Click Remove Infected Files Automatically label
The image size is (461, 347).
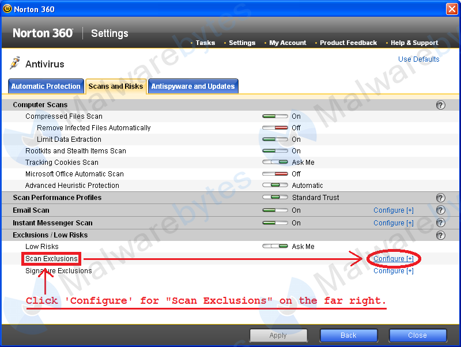[x=94, y=128]
